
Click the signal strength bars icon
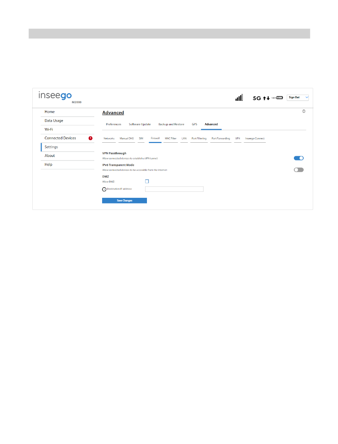[x=239, y=97]
